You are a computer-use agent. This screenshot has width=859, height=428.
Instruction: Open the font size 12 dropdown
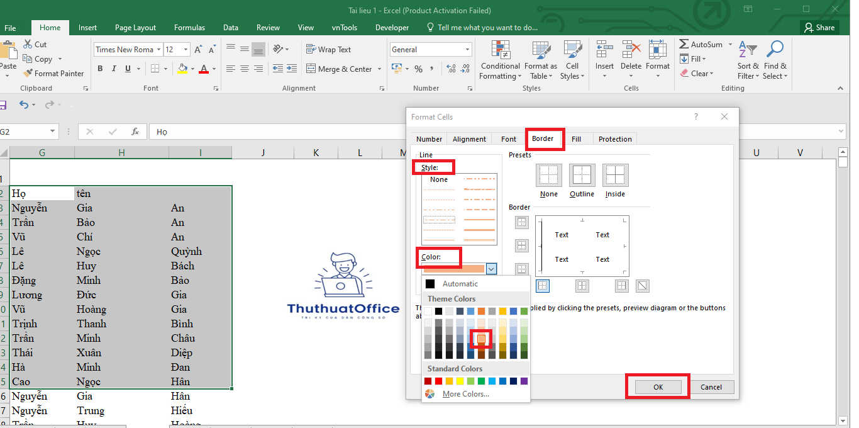(x=186, y=50)
